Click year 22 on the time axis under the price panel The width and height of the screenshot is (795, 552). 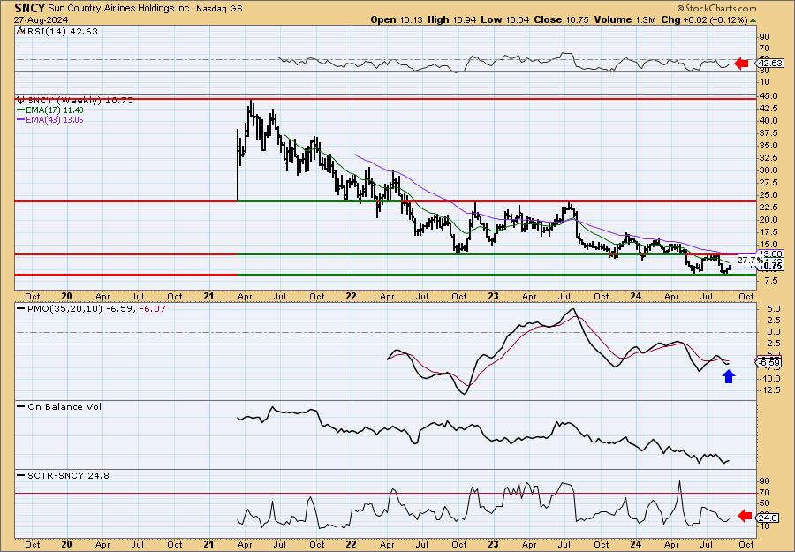click(351, 297)
